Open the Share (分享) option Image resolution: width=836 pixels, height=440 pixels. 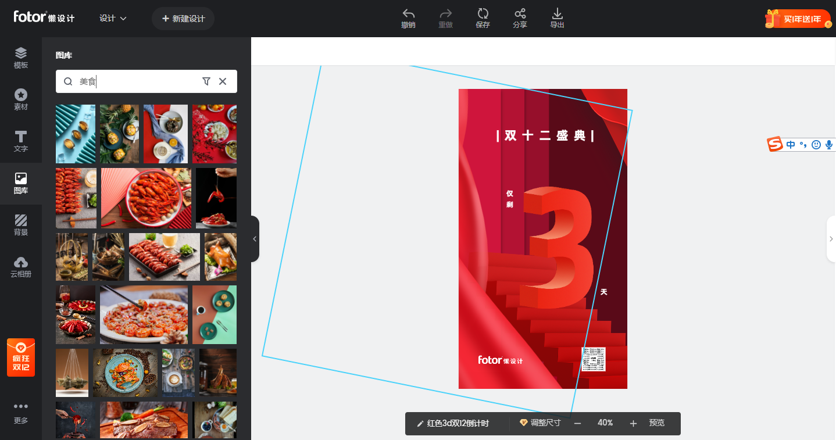(x=520, y=14)
